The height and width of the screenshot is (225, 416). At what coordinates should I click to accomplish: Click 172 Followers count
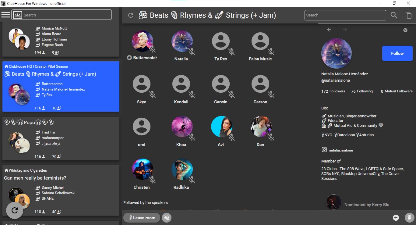click(x=333, y=91)
